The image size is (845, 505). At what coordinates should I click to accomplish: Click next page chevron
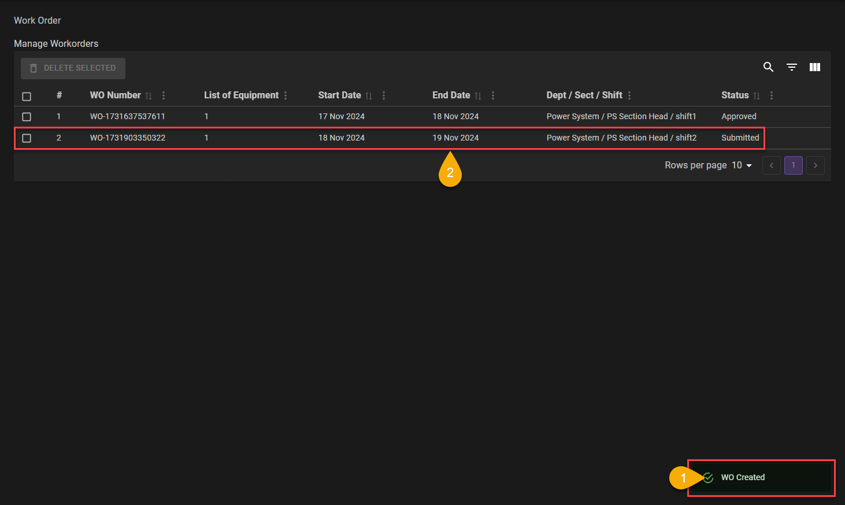tap(815, 165)
